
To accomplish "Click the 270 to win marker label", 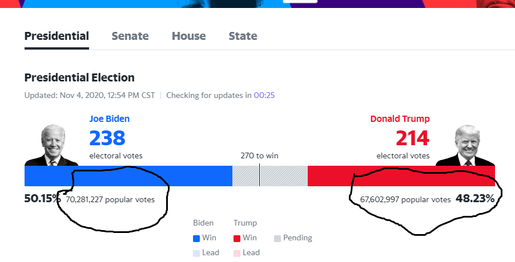I will tap(259, 155).
